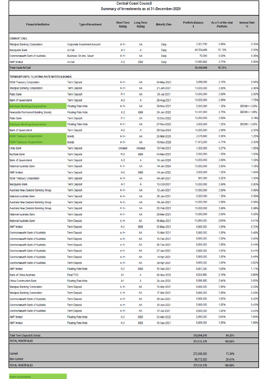Image resolution: width=268 pixels, height=379 pixels.
Task: Select the 807,000 balance value
Action: [x=203, y=178]
